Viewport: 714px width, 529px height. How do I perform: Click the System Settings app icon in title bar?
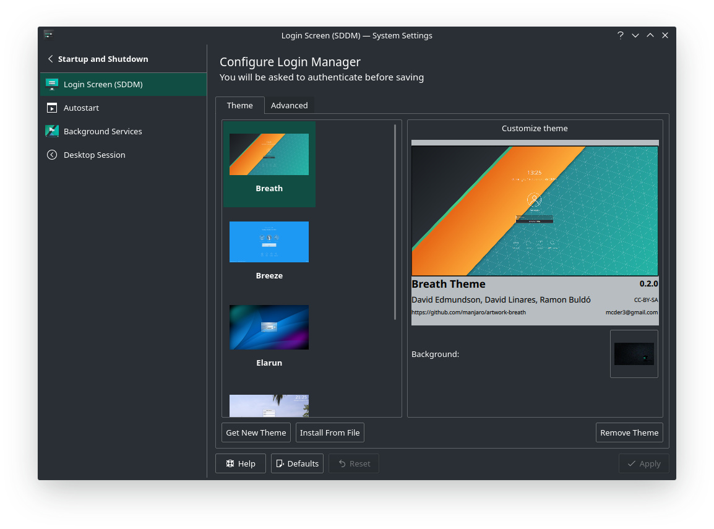pyautogui.click(x=49, y=35)
